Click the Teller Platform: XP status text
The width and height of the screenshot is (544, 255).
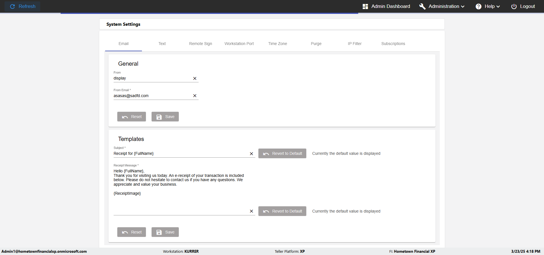290,251
